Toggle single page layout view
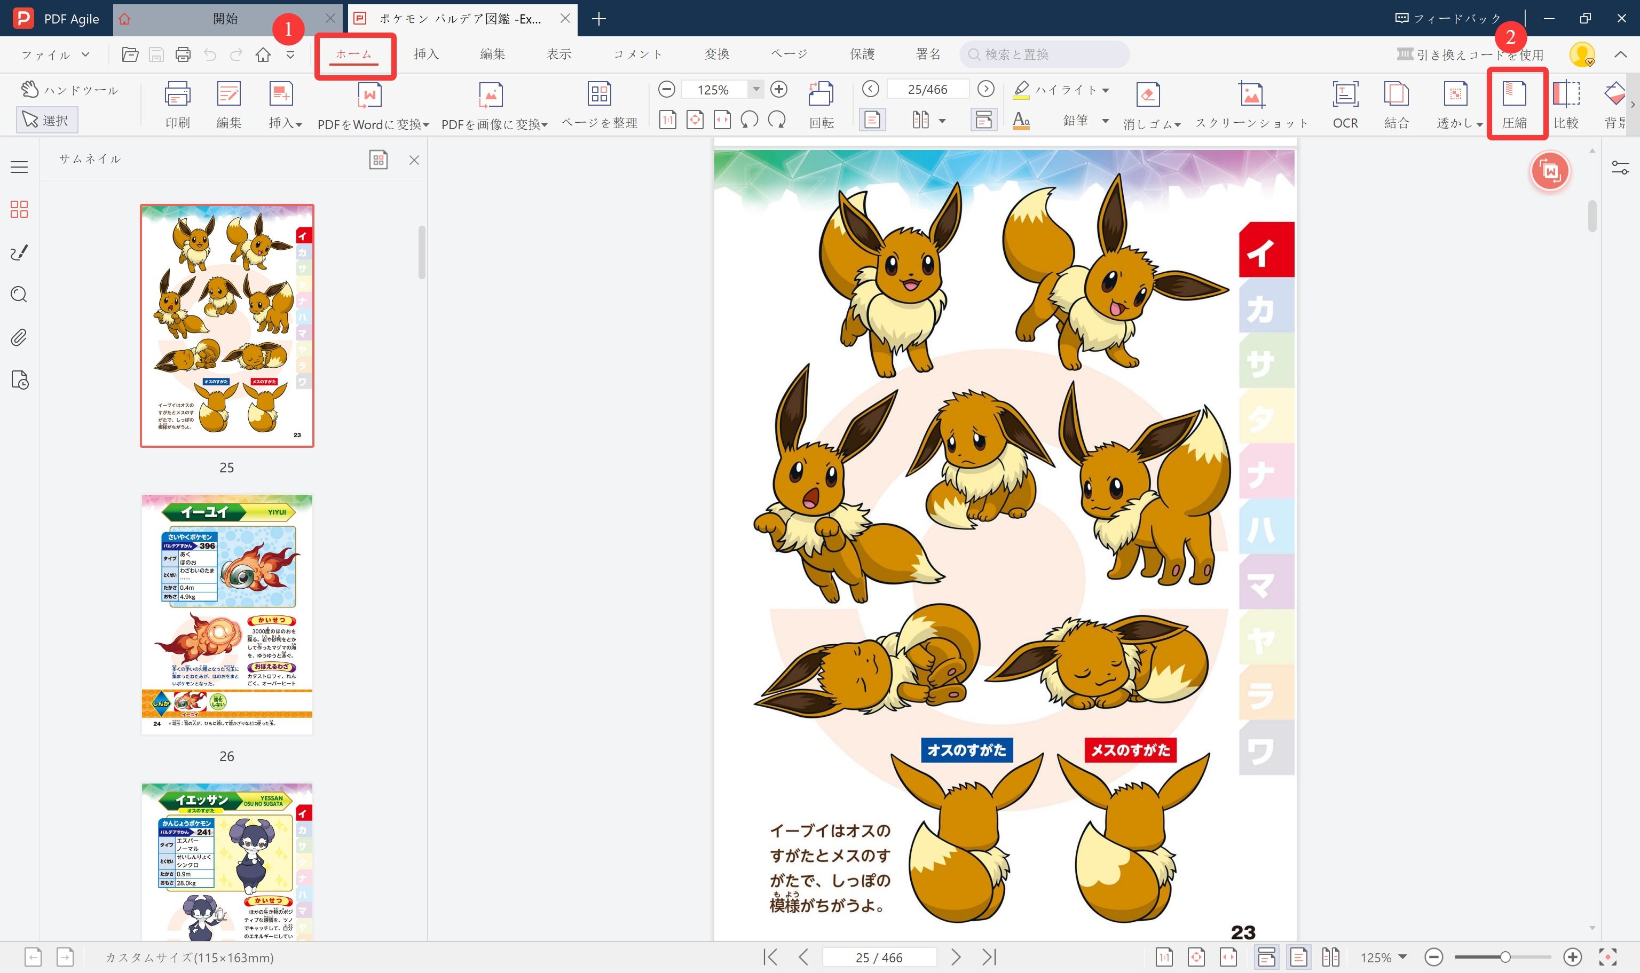1640x973 pixels. (872, 120)
